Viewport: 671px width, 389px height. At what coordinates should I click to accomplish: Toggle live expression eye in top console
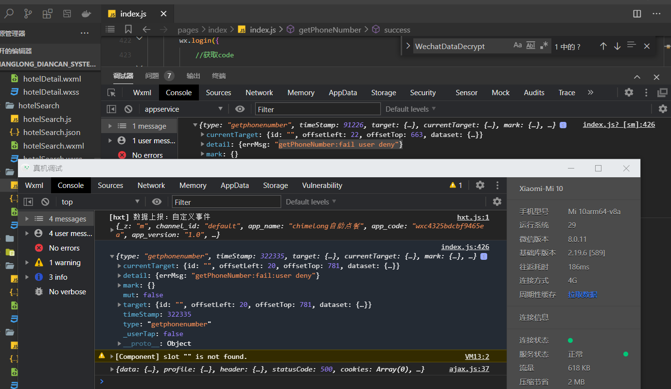point(240,109)
